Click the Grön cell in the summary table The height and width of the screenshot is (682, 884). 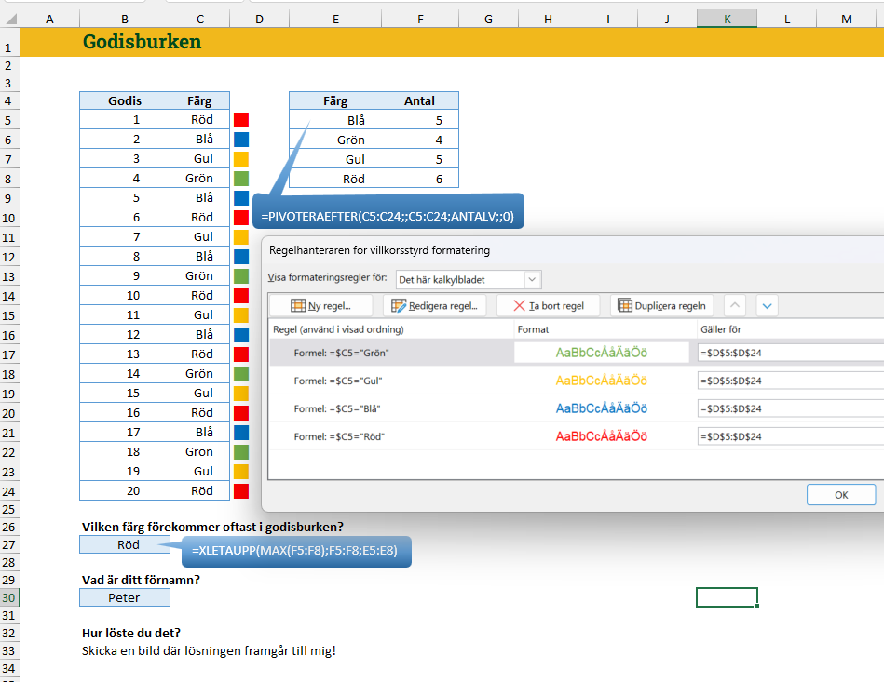[335, 140]
